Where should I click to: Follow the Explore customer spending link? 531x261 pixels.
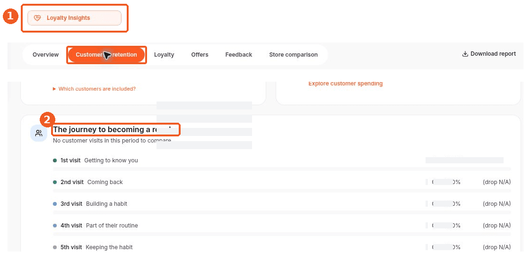[346, 84]
